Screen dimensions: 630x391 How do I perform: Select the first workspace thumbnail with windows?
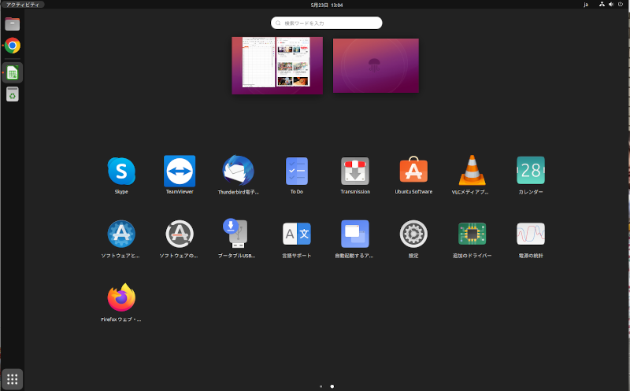pyautogui.click(x=277, y=65)
